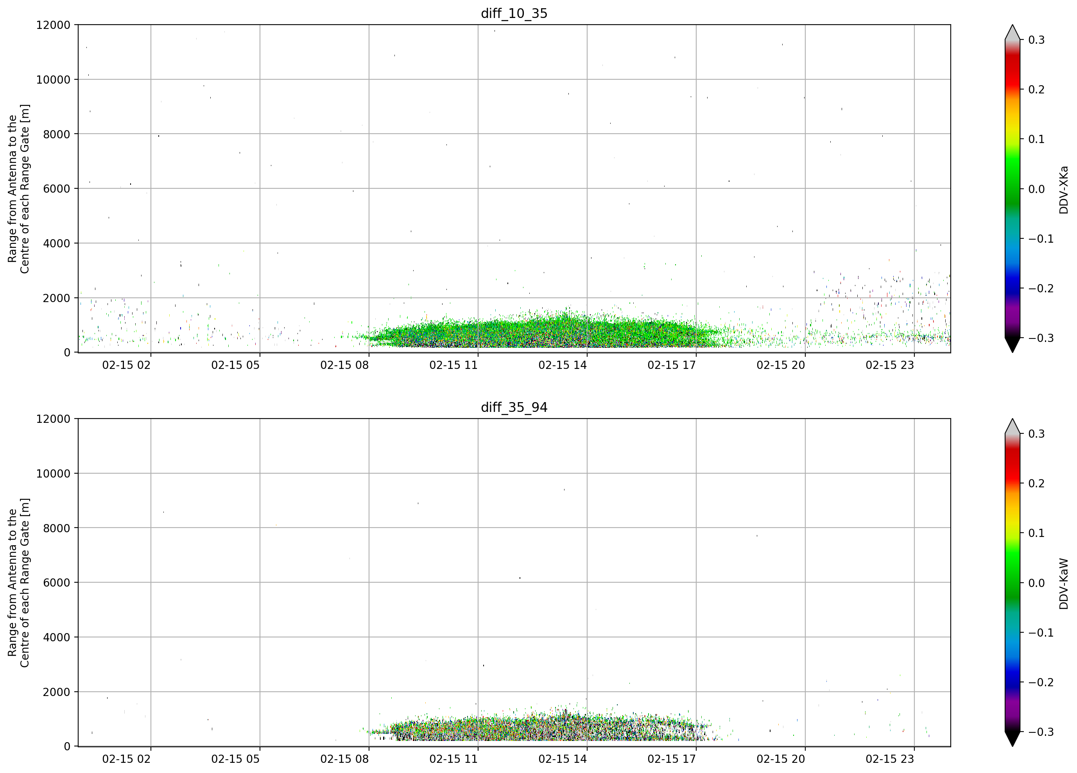1077x773 pixels.
Task: Click the 12000 y-tick on the diff_10_35 plot
Action: click(53, 25)
